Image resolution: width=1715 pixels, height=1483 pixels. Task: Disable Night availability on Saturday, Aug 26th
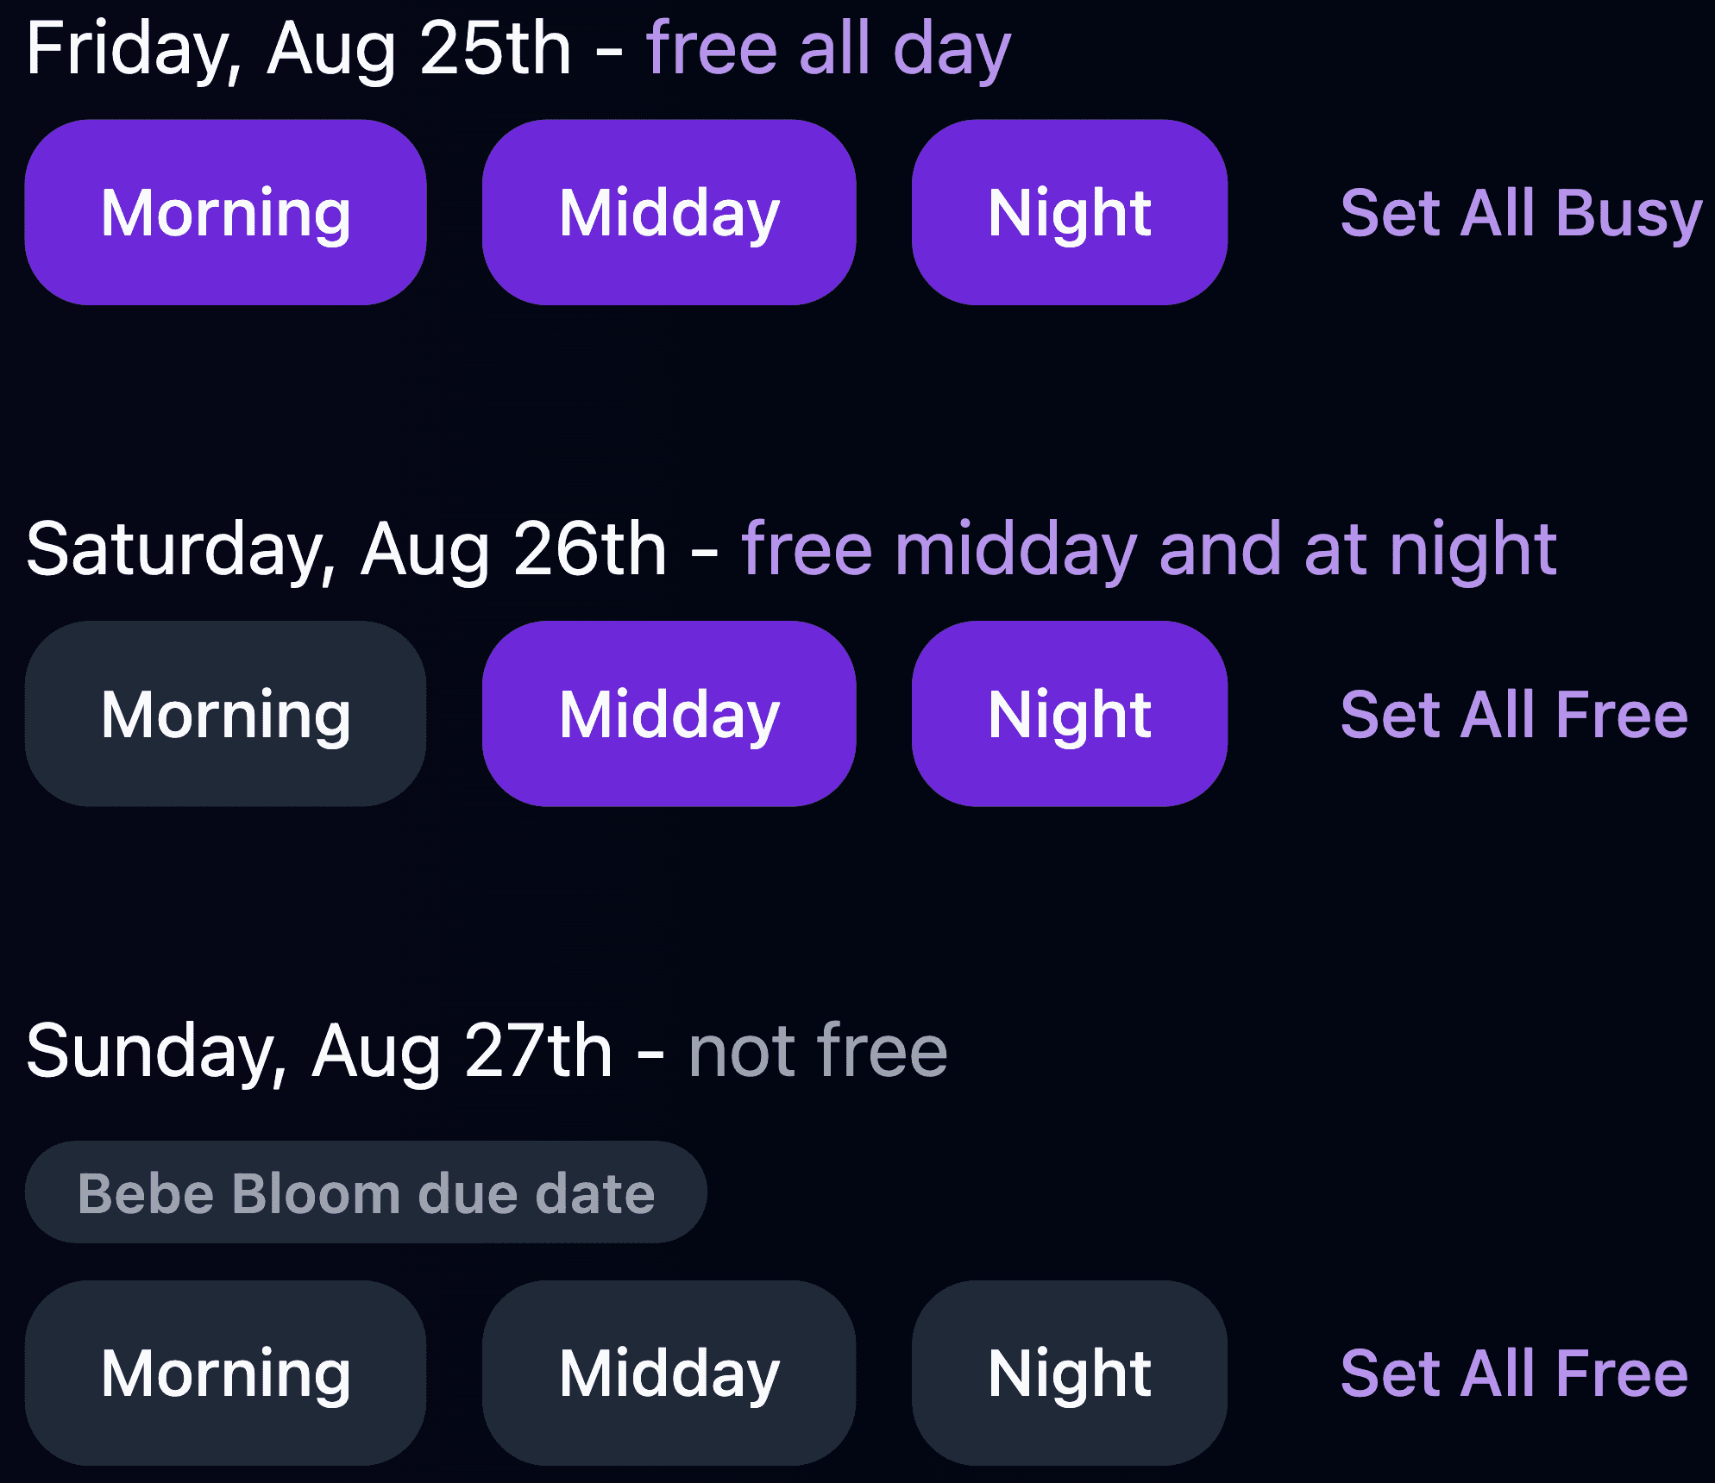coord(1071,714)
